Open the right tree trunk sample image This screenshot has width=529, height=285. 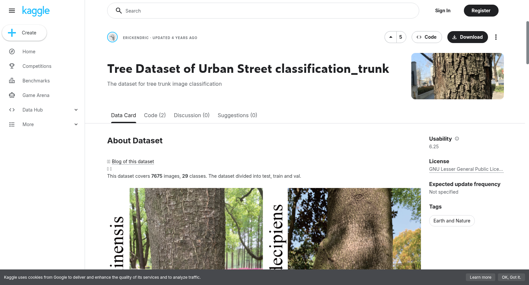pyautogui.click(x=354, y=229)
